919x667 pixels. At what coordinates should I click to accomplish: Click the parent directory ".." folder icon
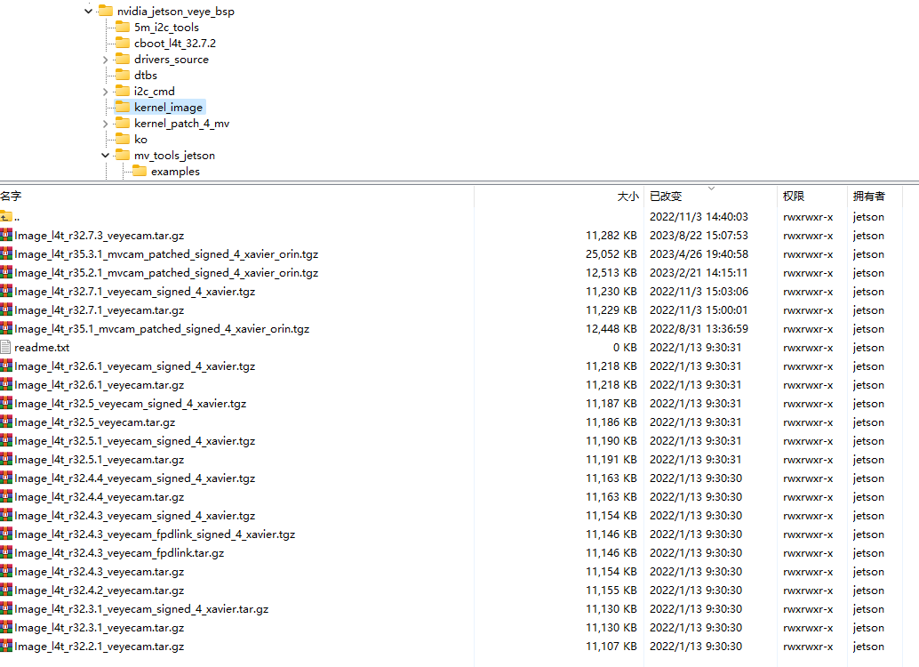[x=6, y=217]
